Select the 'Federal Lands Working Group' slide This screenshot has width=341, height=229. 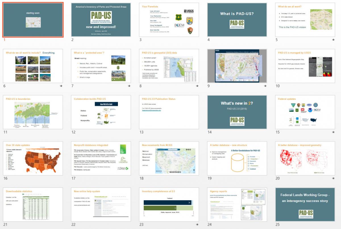(305, 205)
